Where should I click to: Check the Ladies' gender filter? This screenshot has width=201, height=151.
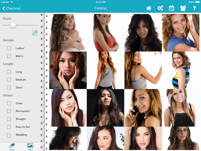pos(9,48)
